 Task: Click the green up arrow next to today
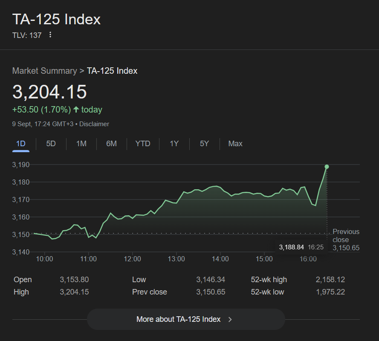click(76, 110)
